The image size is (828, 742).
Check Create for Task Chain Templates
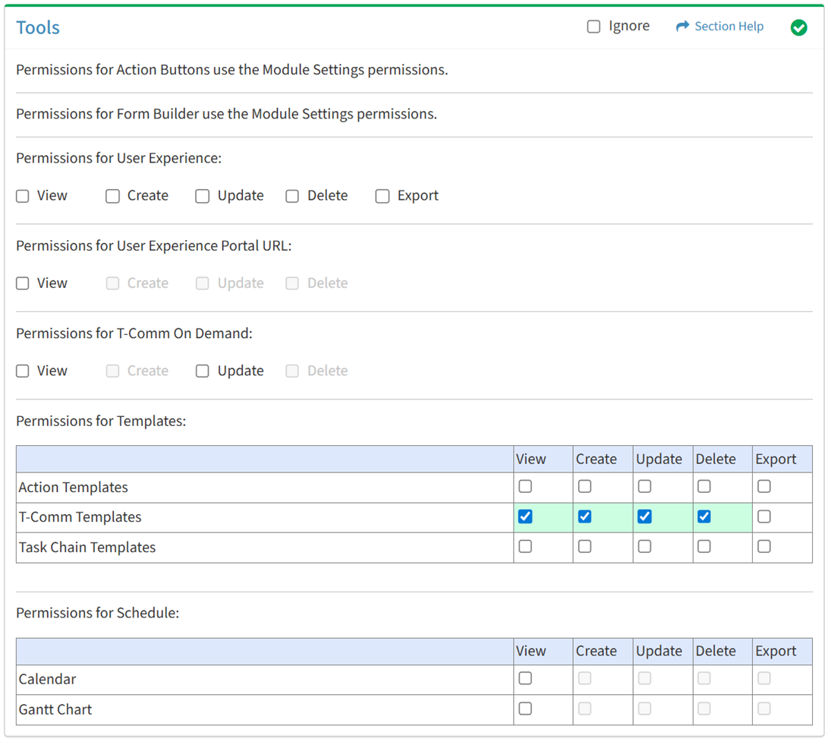584,546
